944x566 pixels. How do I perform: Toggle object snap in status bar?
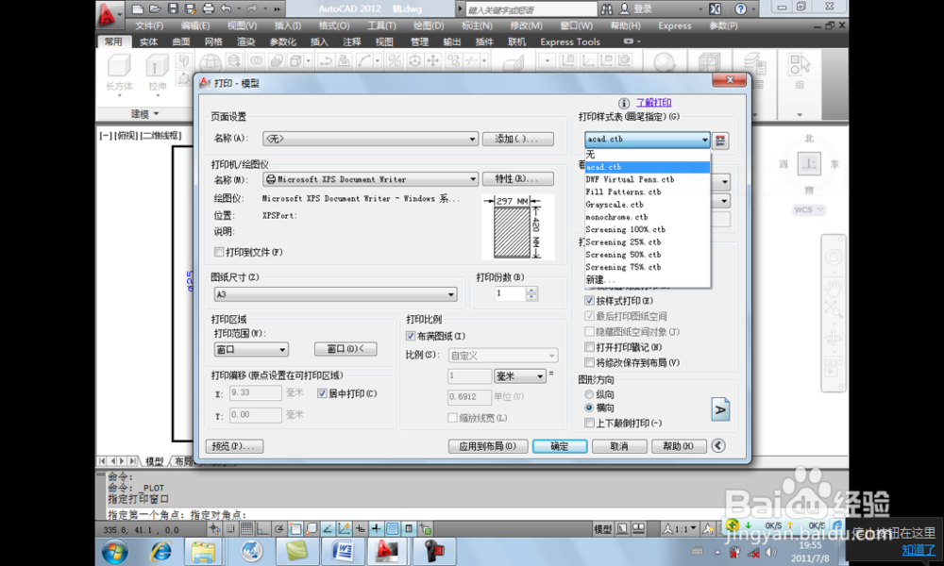click(x=295, y=529)
